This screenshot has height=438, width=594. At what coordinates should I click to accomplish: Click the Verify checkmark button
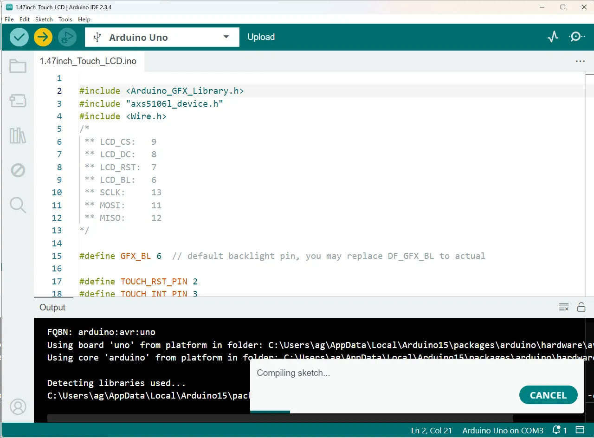coord(19,37)
